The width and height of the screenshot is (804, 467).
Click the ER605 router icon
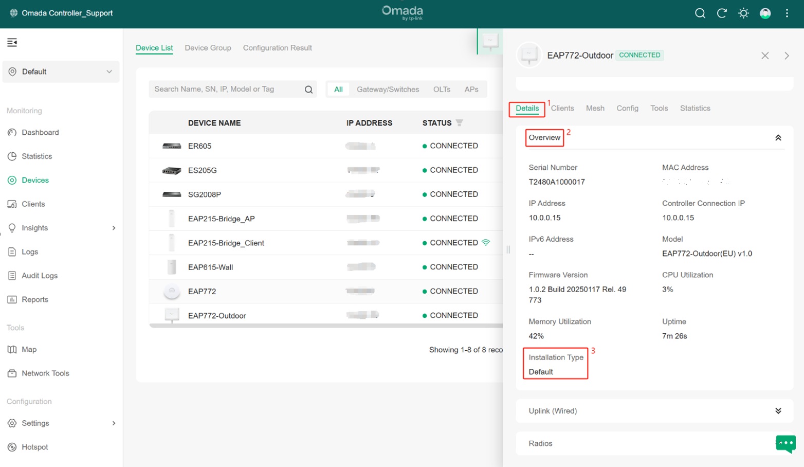point(172,146)
